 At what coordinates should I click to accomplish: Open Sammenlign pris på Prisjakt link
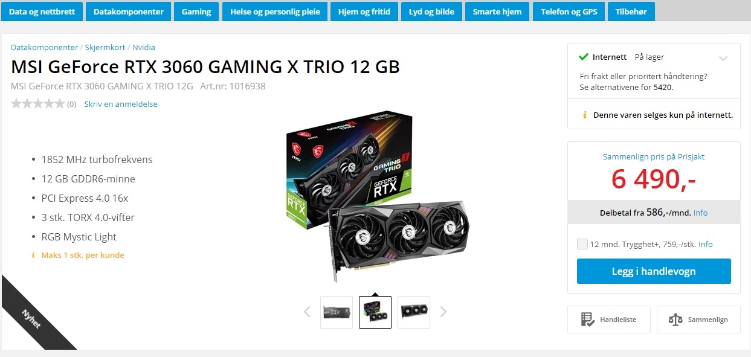point(654,156)
